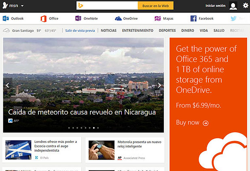Show next slide with right arrow

[159, 85]
